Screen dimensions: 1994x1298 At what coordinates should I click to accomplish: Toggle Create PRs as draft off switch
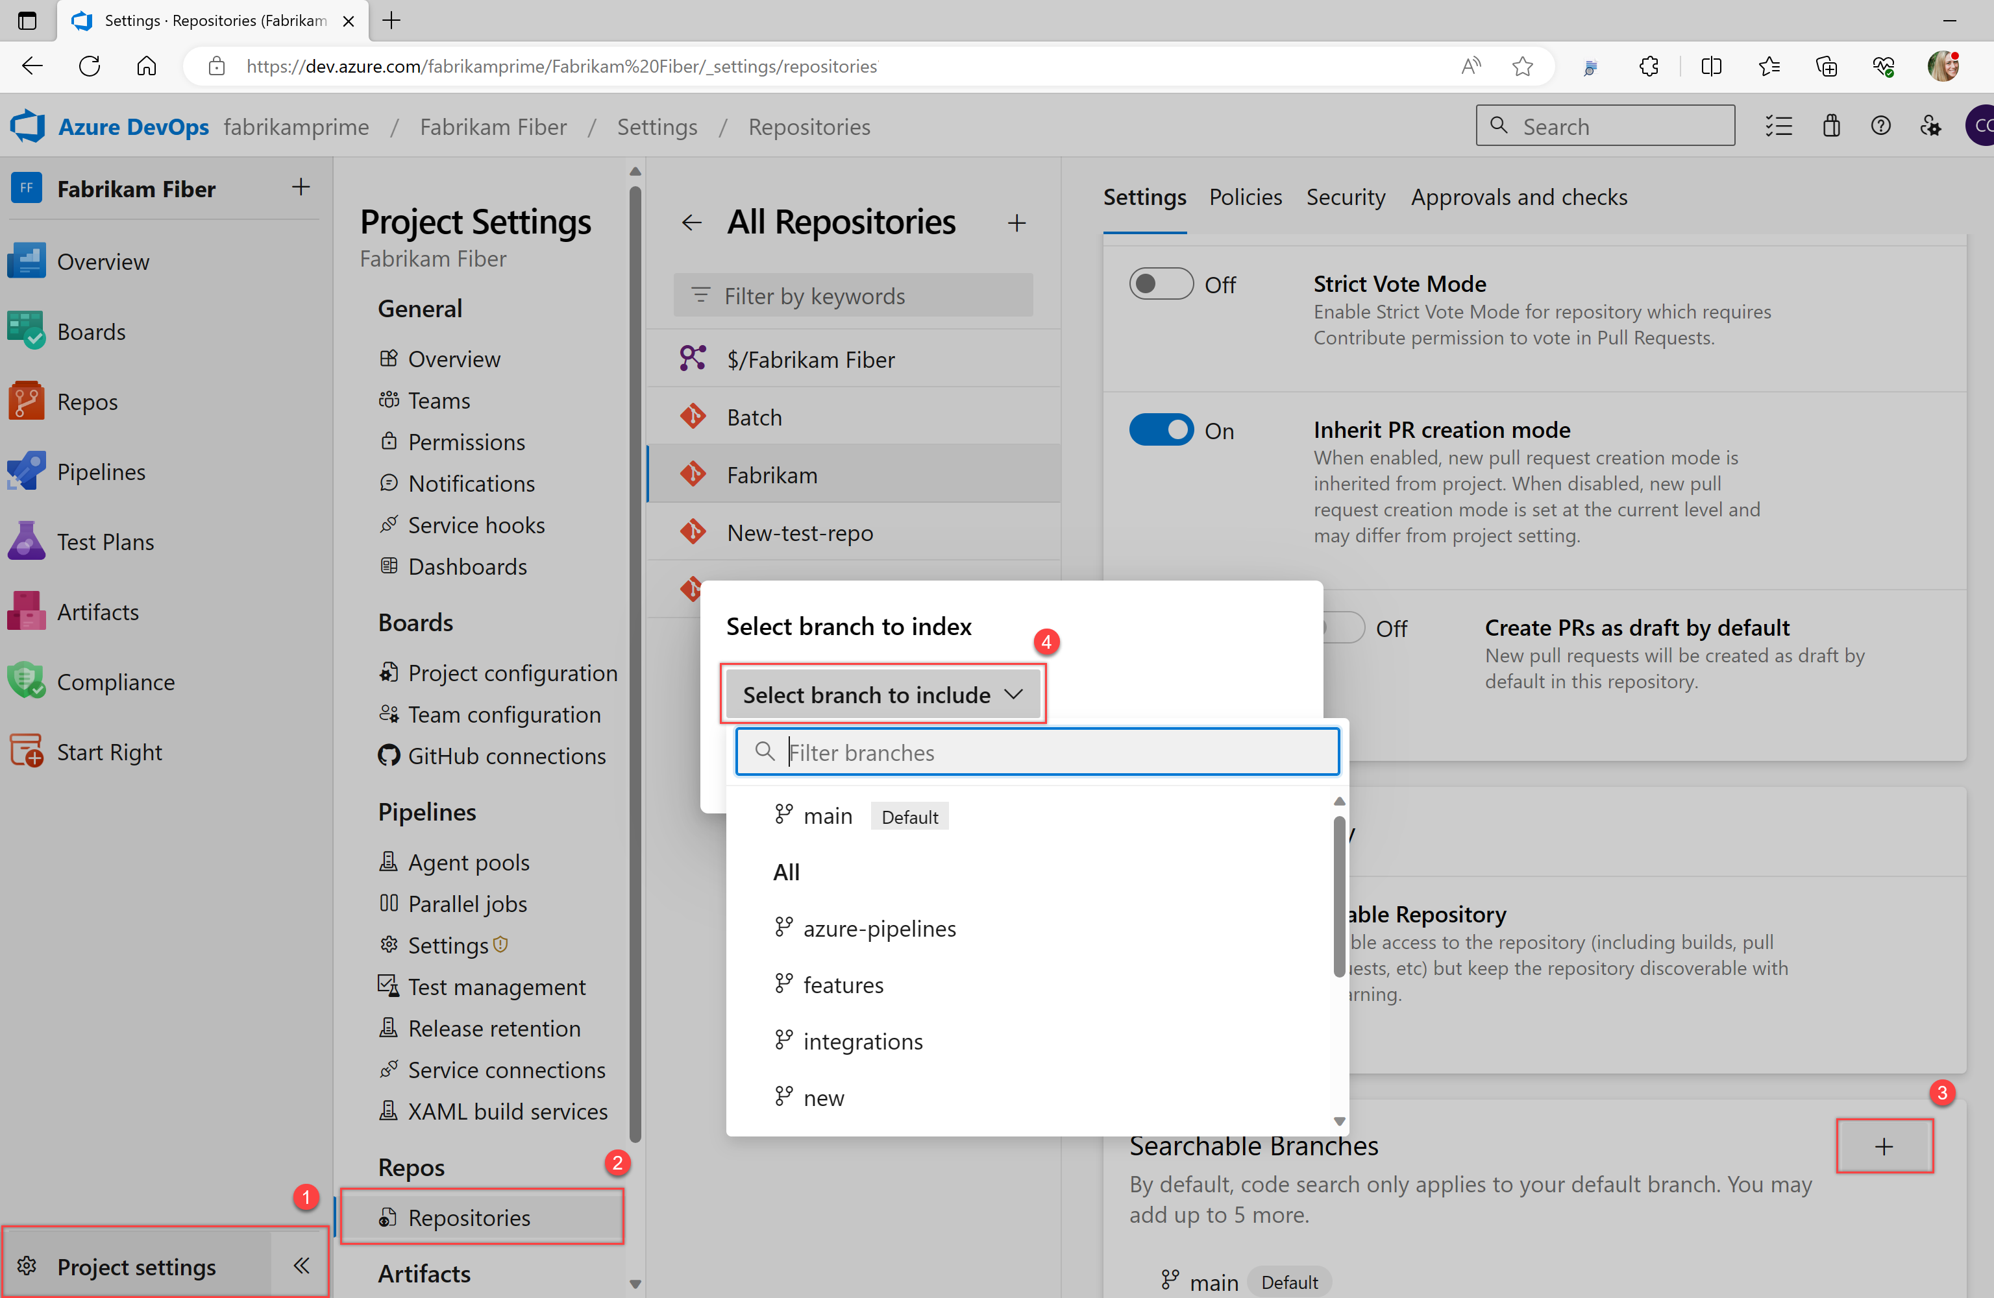point(1337,627)
